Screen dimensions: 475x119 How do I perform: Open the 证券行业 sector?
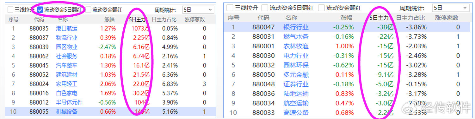(x=296, y=84)
